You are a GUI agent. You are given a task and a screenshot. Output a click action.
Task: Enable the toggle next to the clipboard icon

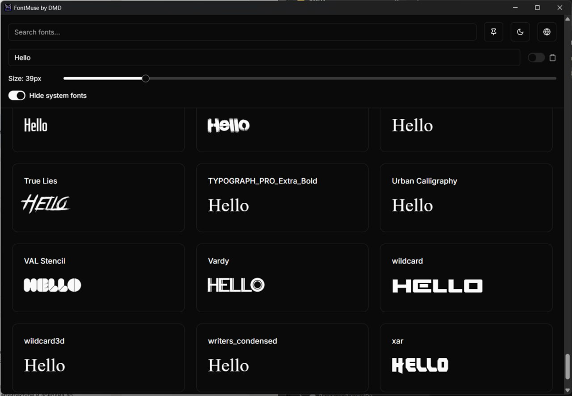tap(536, 58)
